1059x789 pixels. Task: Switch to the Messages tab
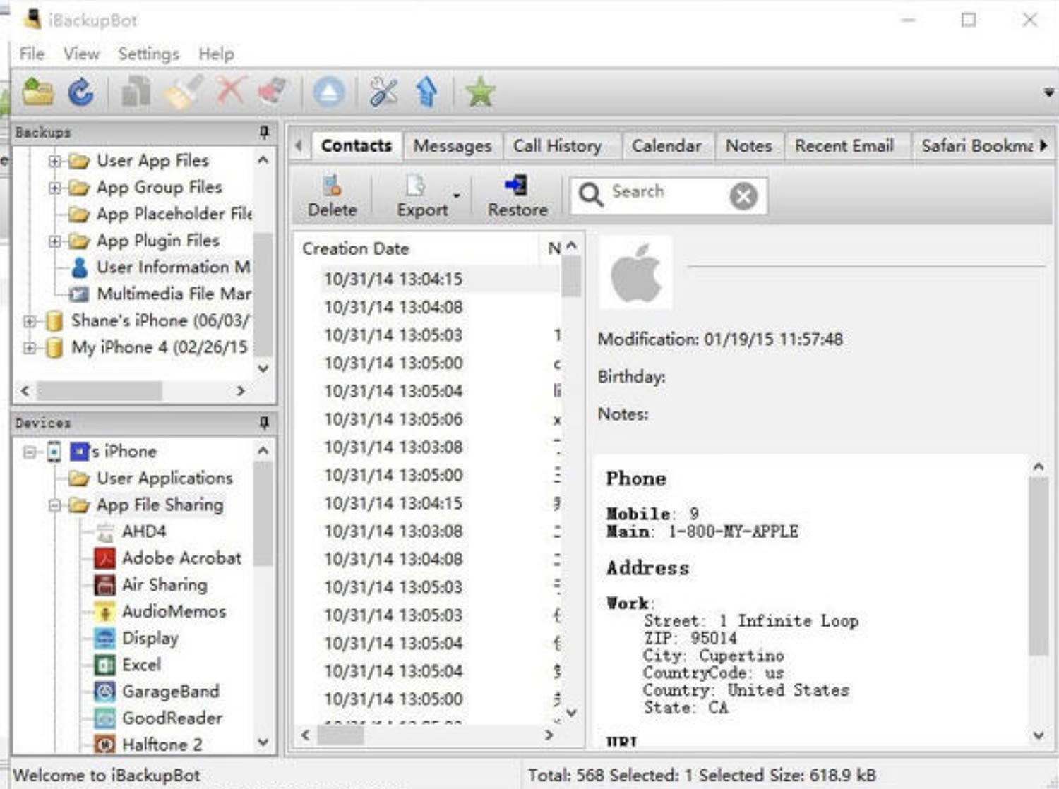[453, 146]
